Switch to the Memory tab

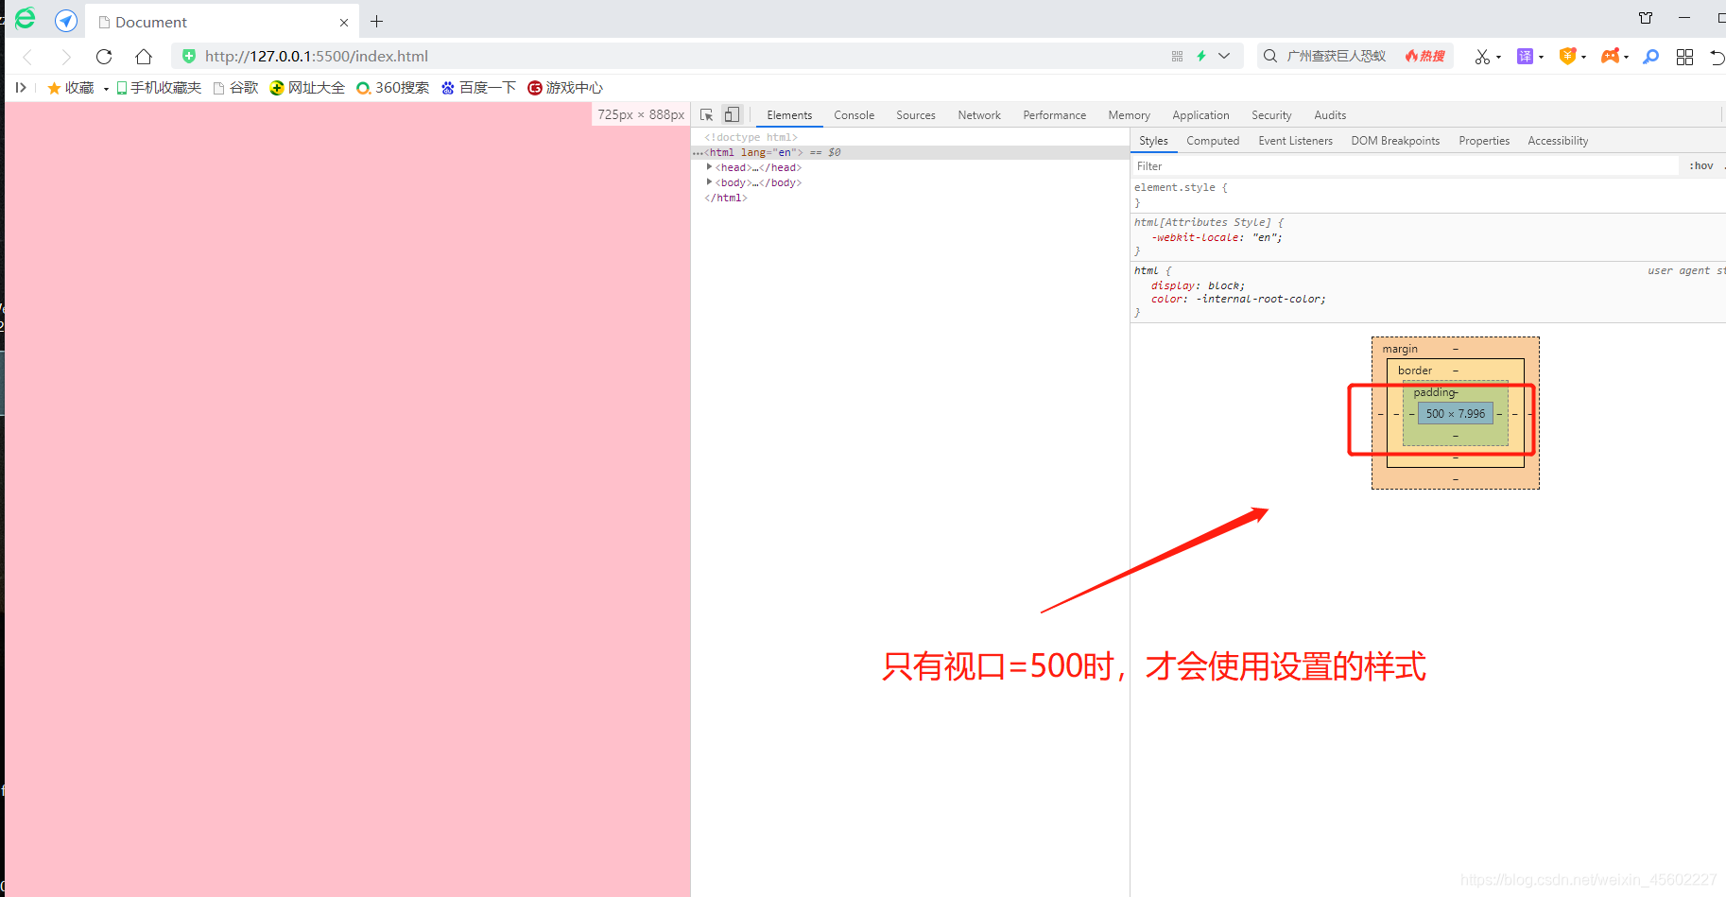pyautogui.click(x=1129, y=115)
